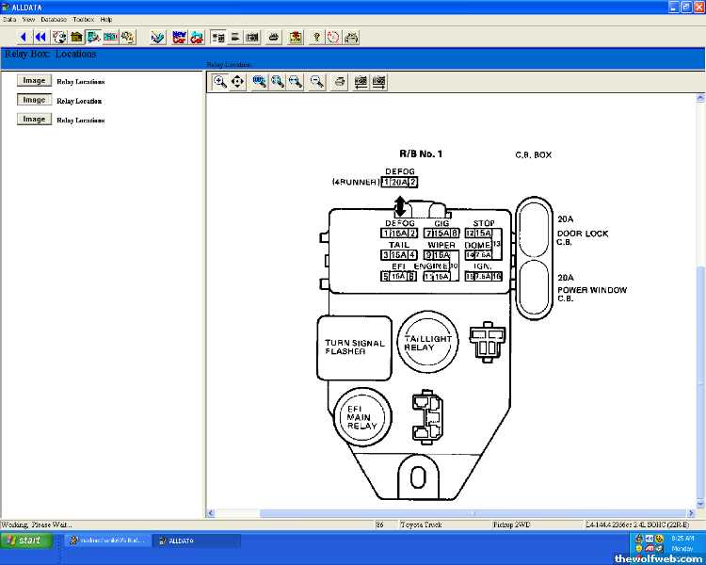Open the Data menu
The width and height of the screenshot is (706, 565).
click(9, 19)
